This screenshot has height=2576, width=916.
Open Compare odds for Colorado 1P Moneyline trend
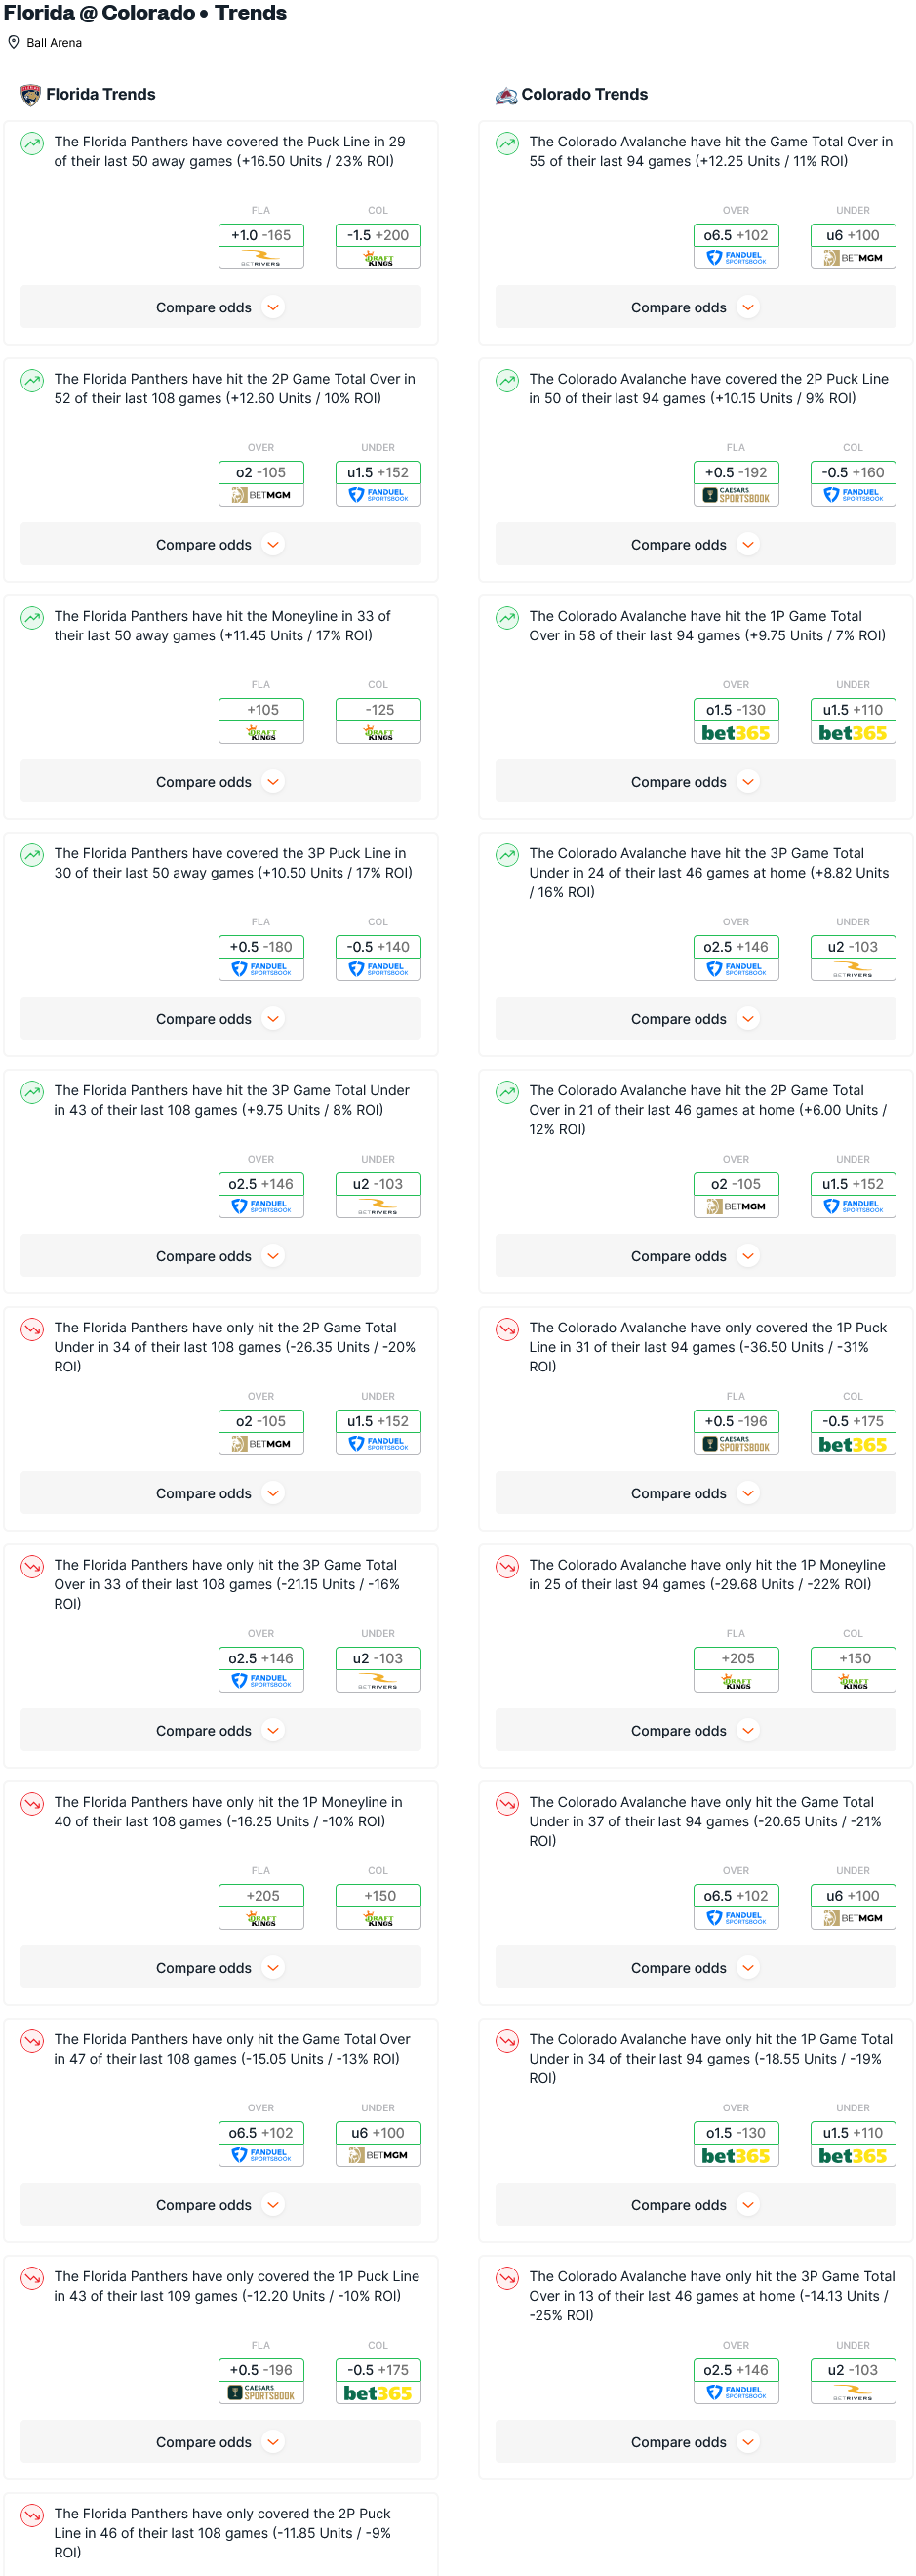pyautogui.click(x=696, y=1729)
